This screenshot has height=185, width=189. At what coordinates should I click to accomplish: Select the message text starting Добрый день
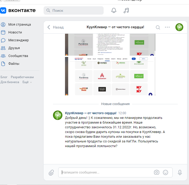115,132
